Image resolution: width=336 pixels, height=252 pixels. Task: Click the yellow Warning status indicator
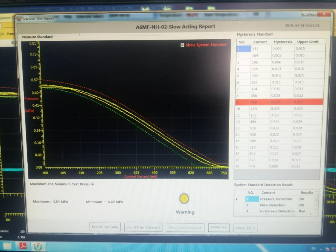184,198
